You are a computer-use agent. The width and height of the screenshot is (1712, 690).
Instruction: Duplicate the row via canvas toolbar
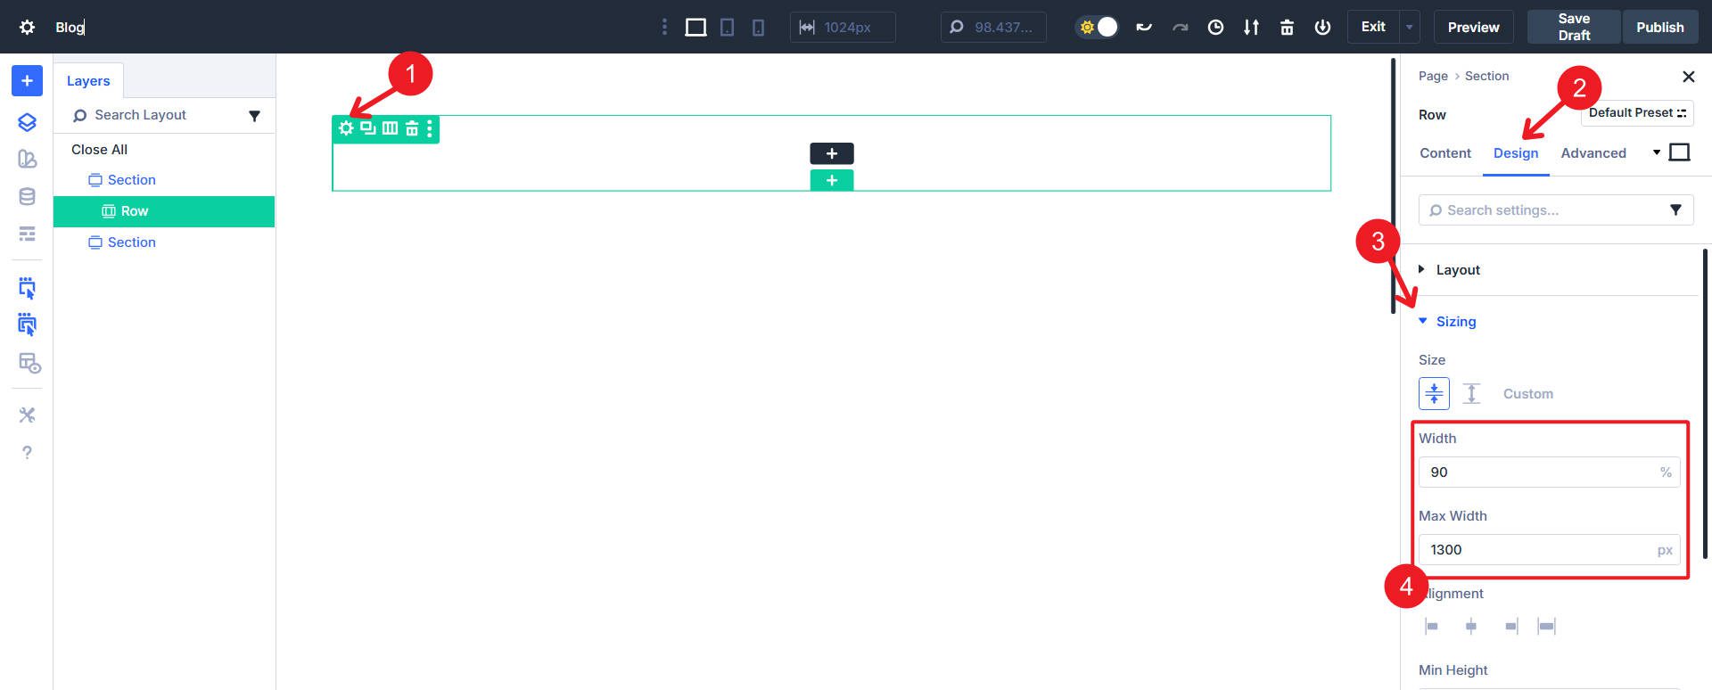(367, 128)
